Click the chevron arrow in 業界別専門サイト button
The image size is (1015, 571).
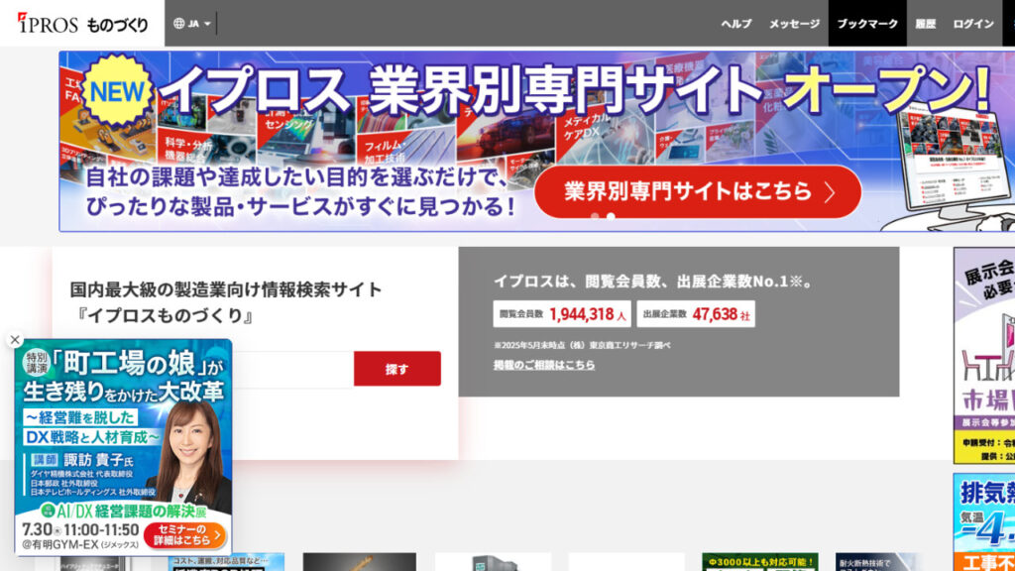830,192
